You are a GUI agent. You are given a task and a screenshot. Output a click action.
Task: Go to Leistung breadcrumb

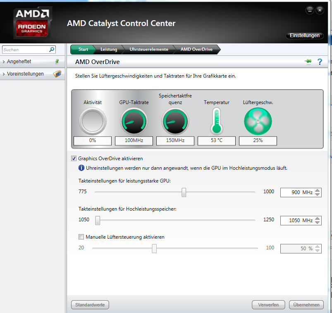pyautogui.click(x=109, y=50)
